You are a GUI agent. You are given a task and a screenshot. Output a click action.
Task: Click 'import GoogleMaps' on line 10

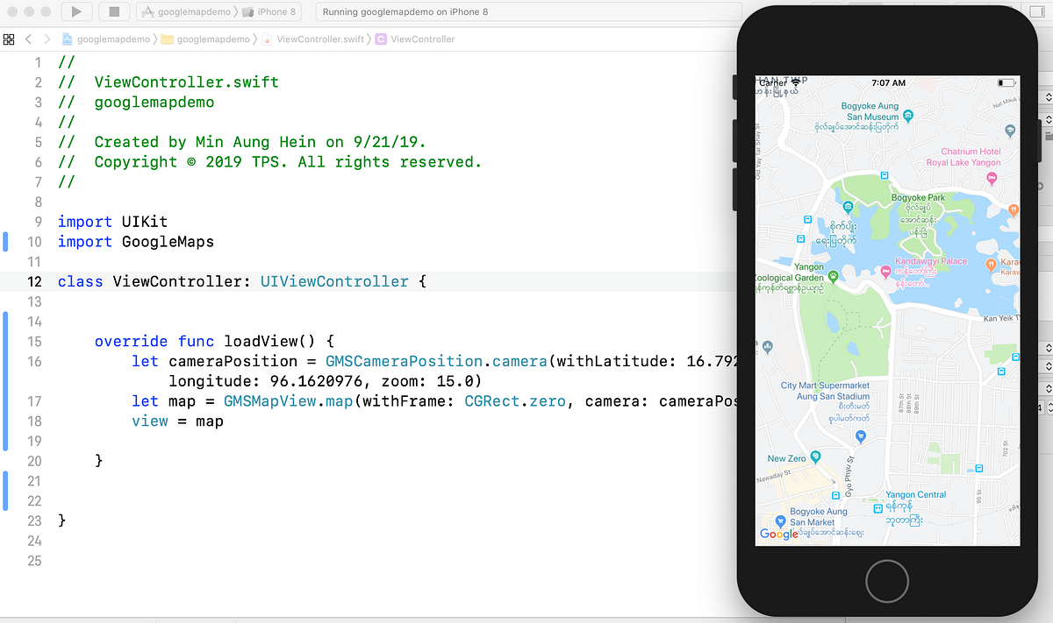136,242
